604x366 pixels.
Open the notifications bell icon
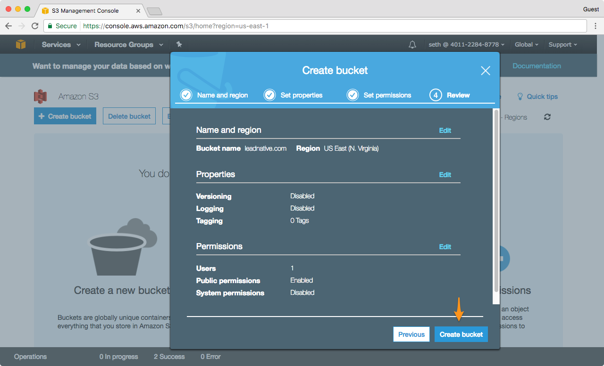tap(412, 45)
